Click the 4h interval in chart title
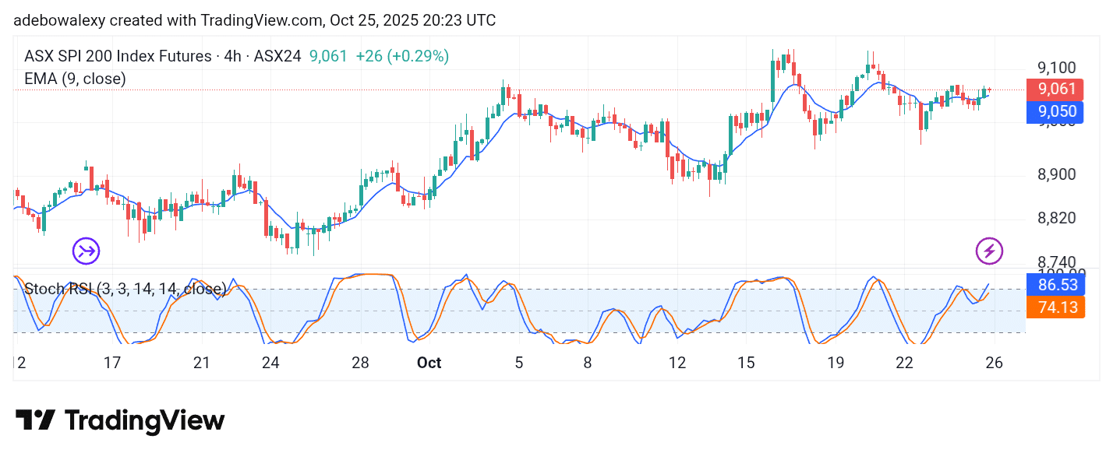1113x460 pixels. click(233, 56)
